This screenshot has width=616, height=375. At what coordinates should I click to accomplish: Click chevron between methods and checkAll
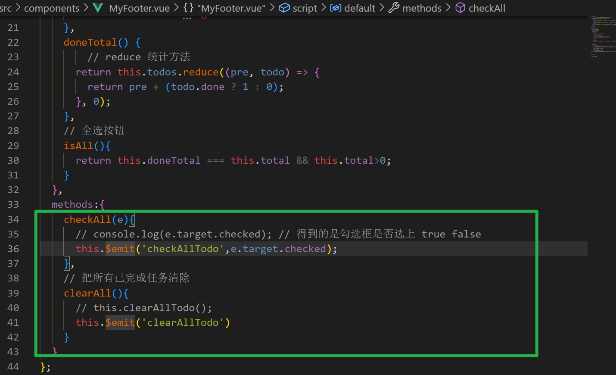[x=448, y=8]
